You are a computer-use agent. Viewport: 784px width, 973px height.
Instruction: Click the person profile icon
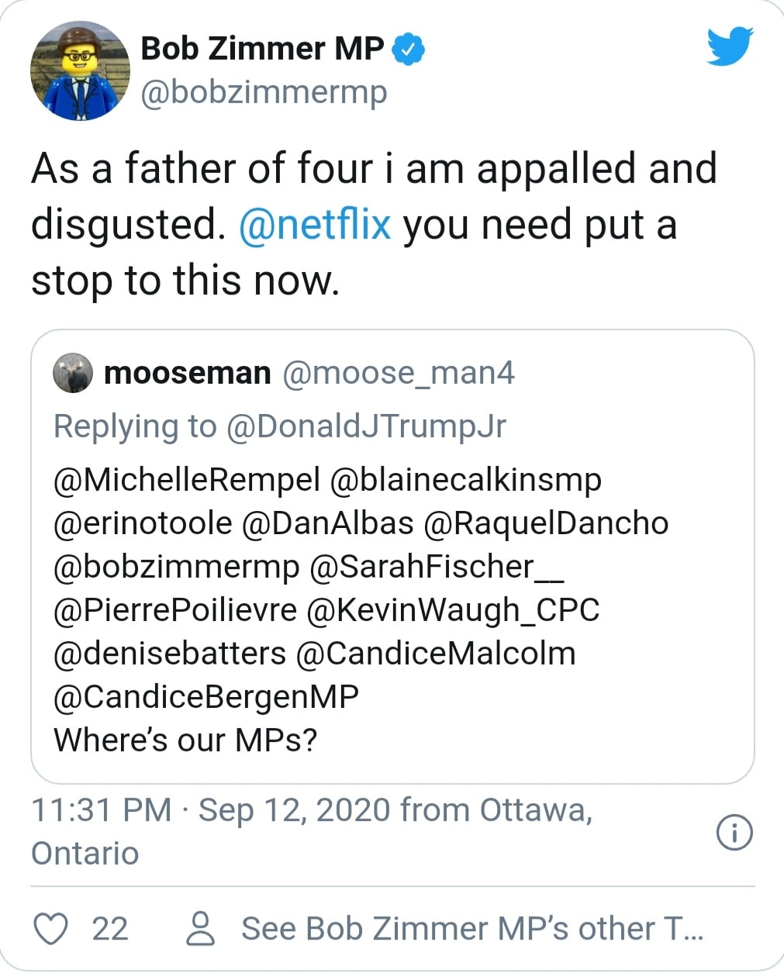coord(202,928)
